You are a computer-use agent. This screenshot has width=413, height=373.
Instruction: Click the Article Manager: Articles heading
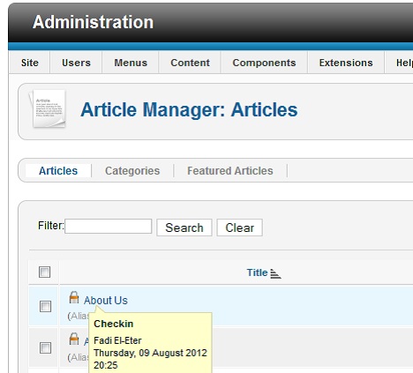click(x=189, y=109)
